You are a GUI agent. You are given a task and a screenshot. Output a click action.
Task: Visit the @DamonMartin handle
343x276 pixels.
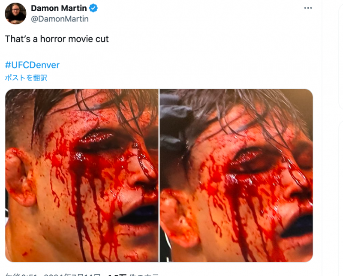(x=60, y=19)
